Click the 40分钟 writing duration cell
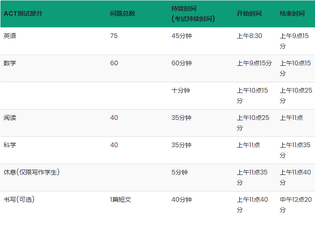315x225 pixels. click(x=181, y=200)
